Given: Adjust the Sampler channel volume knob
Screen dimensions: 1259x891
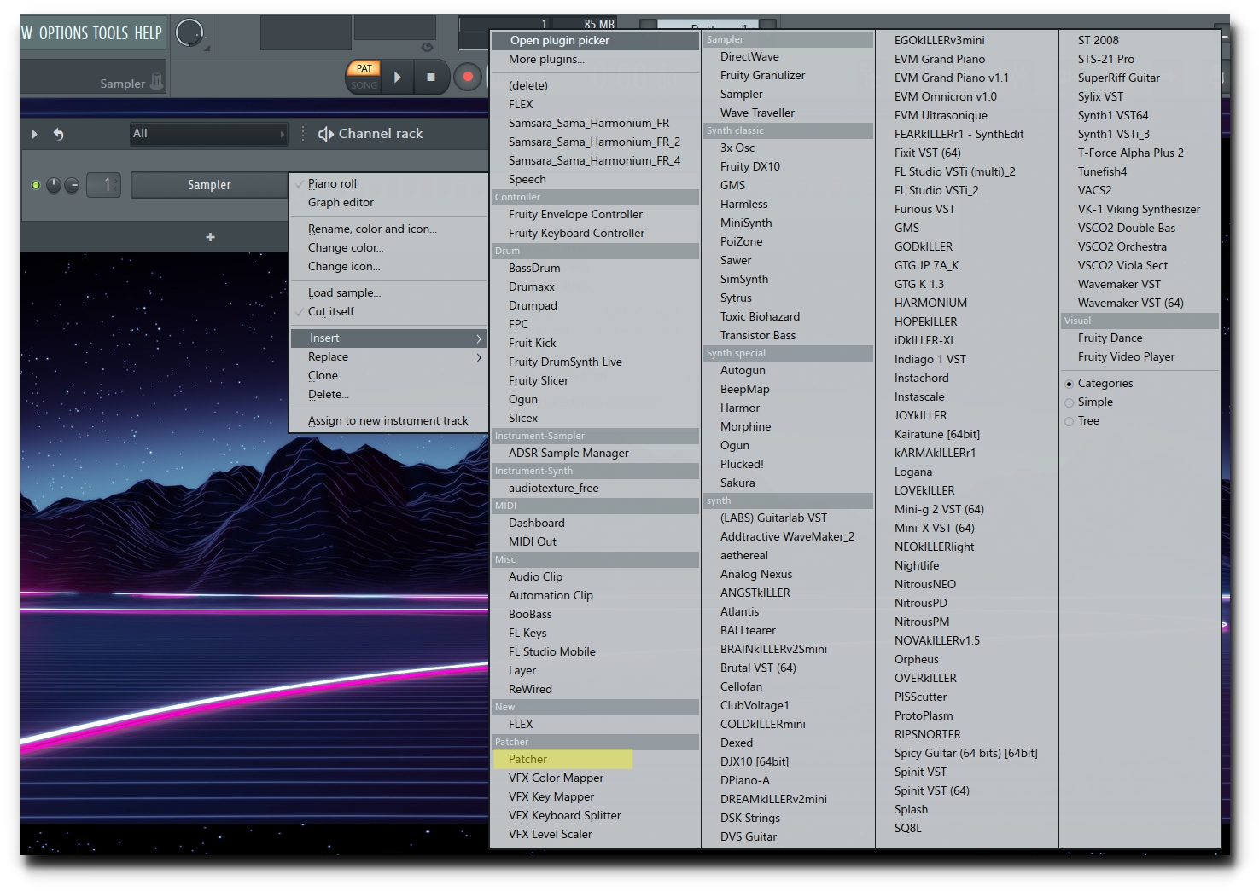Looking at the screenshot, I should coord(54,185).
